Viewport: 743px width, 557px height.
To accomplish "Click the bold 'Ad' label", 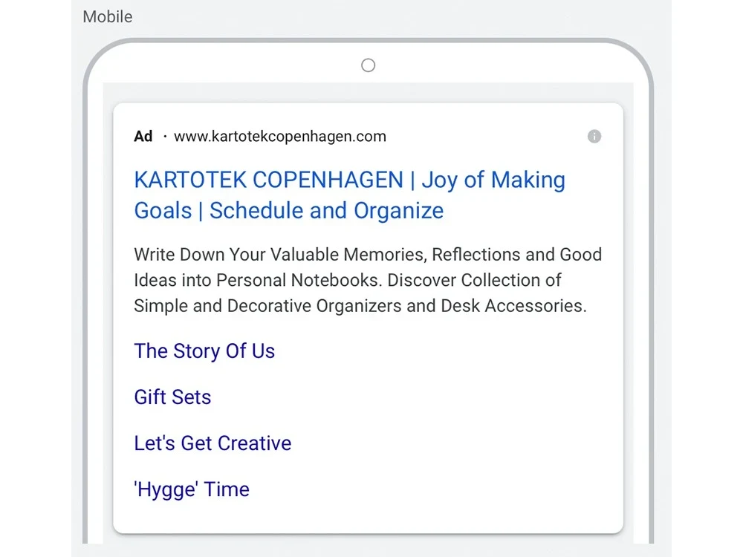I will 143,137.
